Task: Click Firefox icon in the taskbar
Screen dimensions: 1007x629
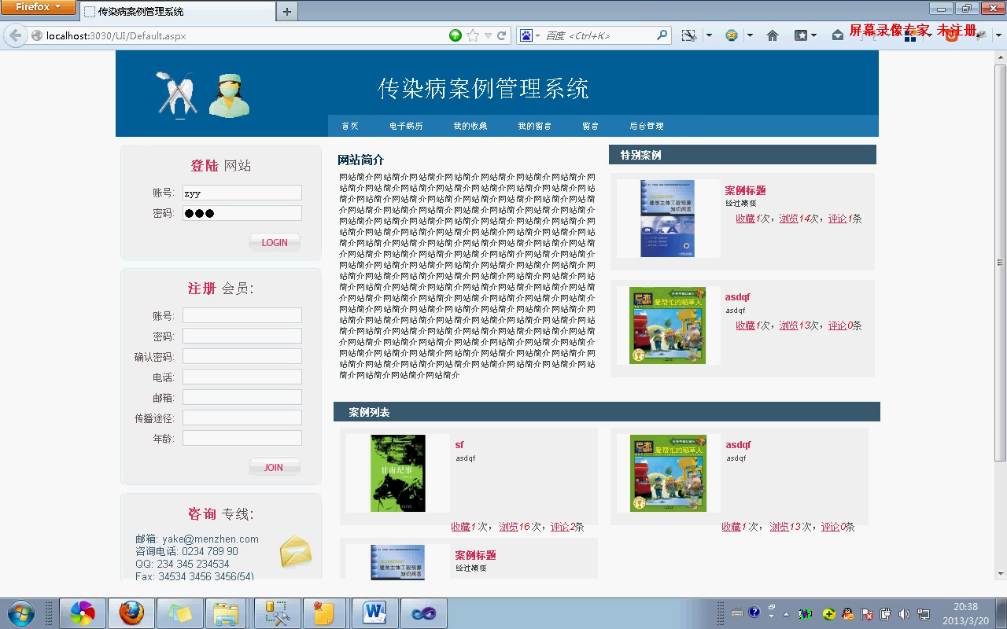Action: (x=131, y=613)
